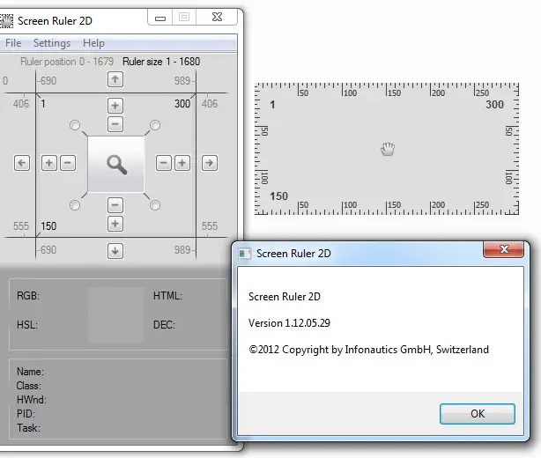This screenshot has width=541, height=458.
Task: Click the 'PID:' label
Action: coord(26,413)
